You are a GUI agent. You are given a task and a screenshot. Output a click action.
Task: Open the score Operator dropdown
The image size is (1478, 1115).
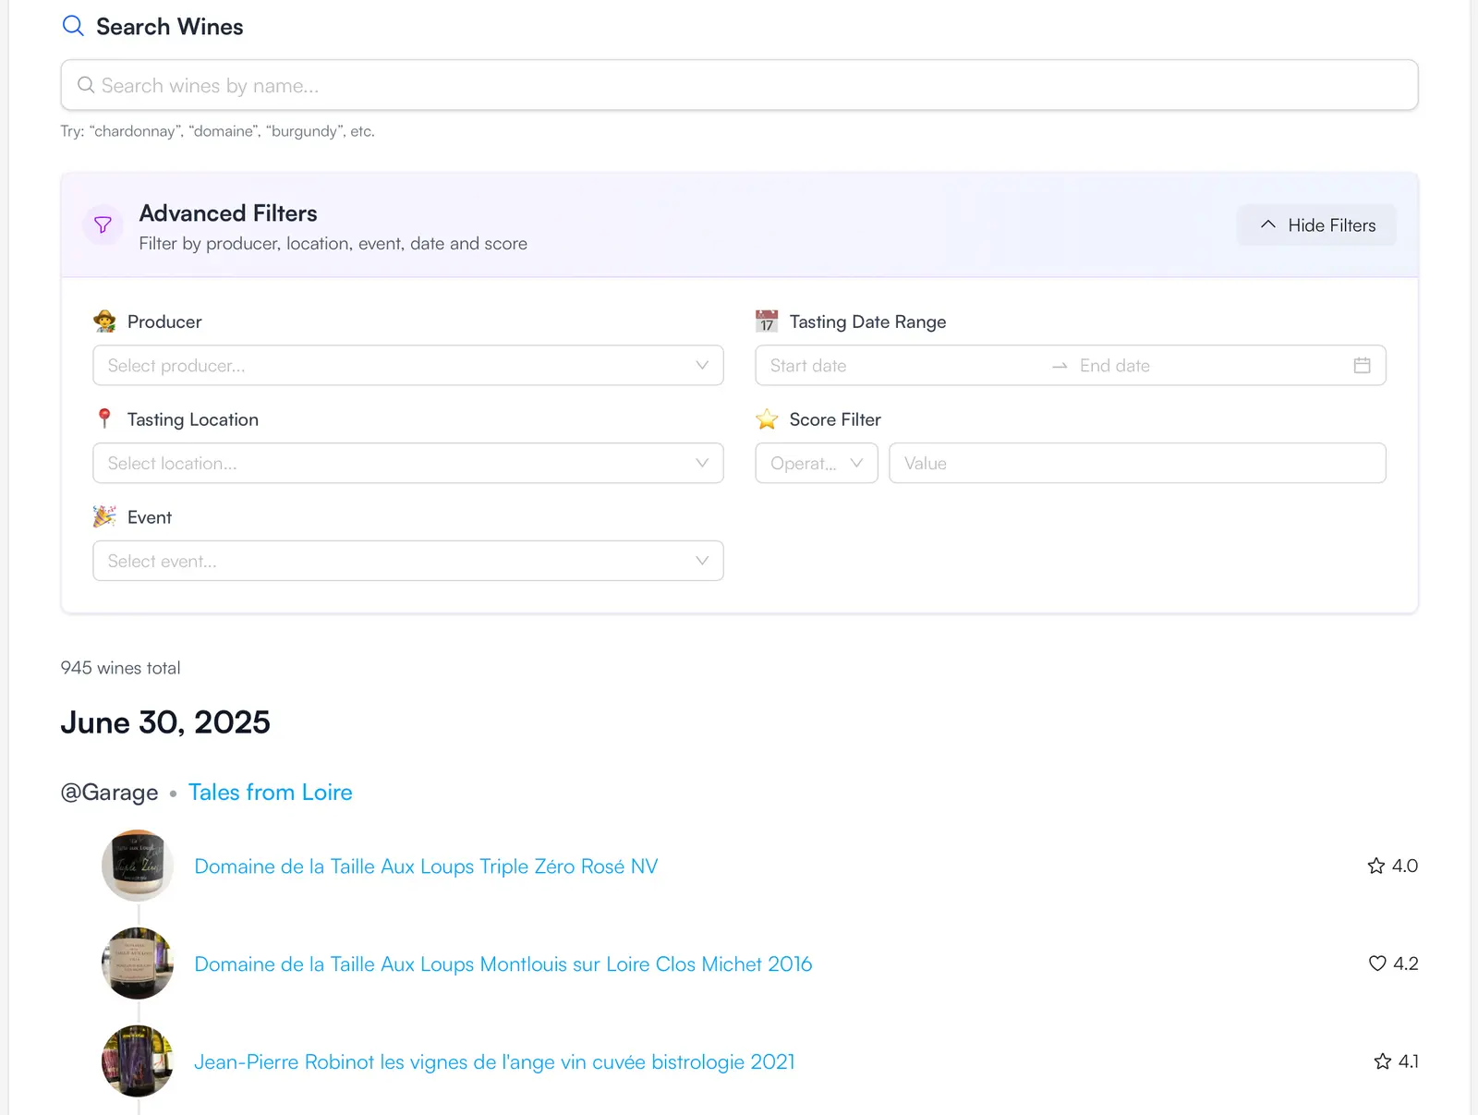tap(816, 464)
